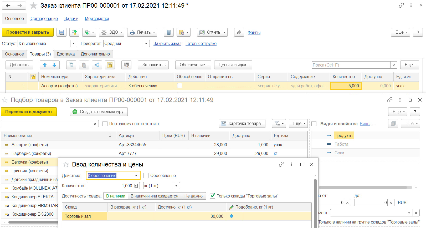Click the blue arrow in Торговый зал row
Viewport: 426px width, 228px height.
[232, 216]
